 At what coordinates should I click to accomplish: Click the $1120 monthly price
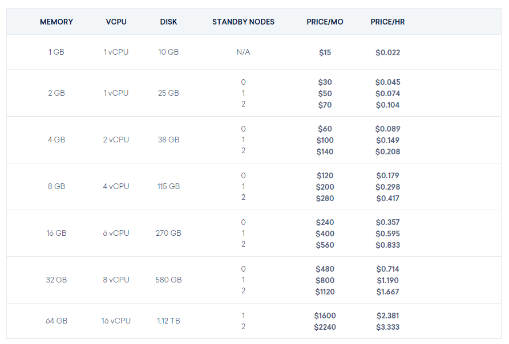point(325,292)
